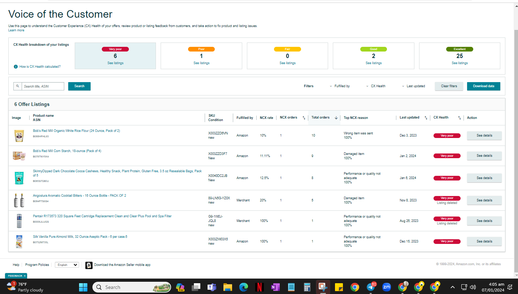
Task: Open Sticky Notes from taskbar
Action: (339, 287)
